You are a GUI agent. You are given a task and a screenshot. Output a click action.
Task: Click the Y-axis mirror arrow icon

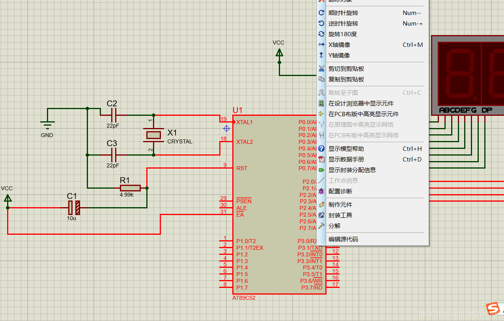click(x=321, y=56)
